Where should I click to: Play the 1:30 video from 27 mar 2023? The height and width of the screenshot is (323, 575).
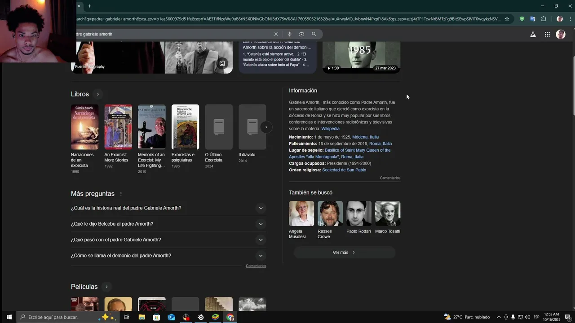(x=361, y=57)
